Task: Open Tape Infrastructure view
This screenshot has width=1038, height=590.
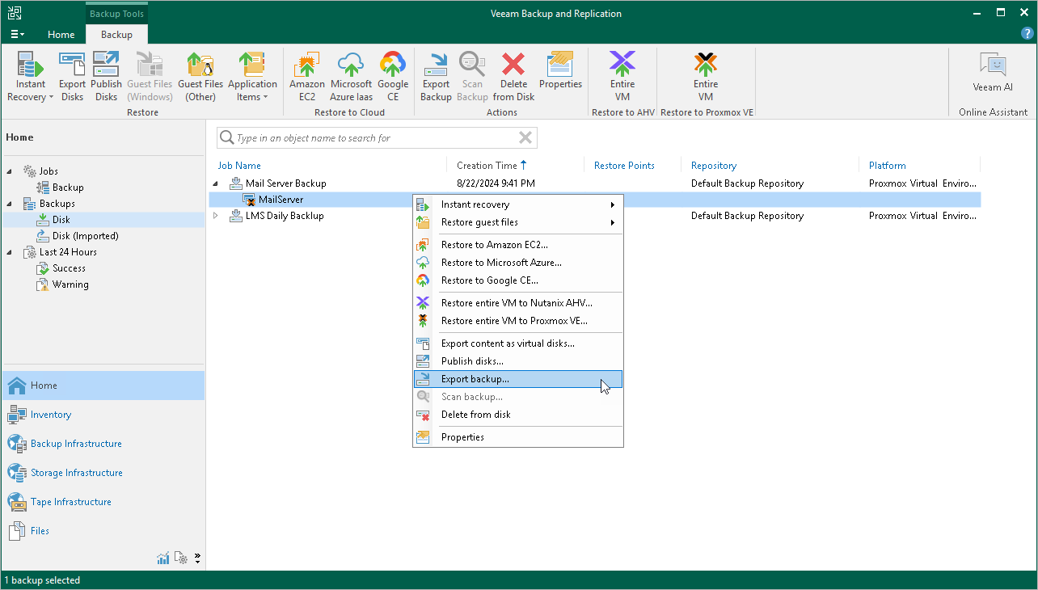Action: pos(103,502)
